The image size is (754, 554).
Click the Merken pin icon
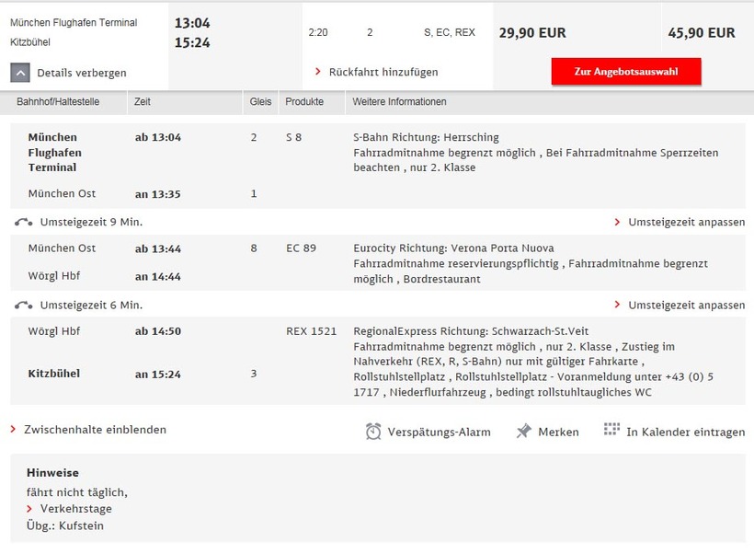tap(524, 431)
